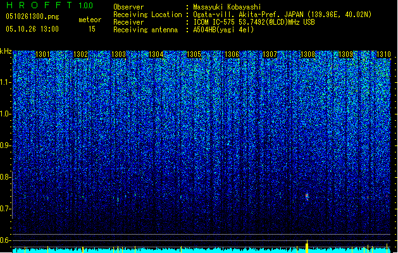Click the 'Observer' field label
The image size is (398, 253).
point(128,7)
